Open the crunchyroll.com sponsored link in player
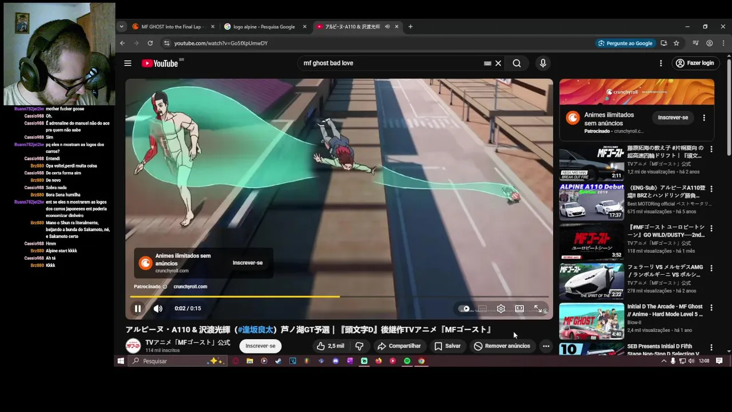 click(x=190, y=287)
